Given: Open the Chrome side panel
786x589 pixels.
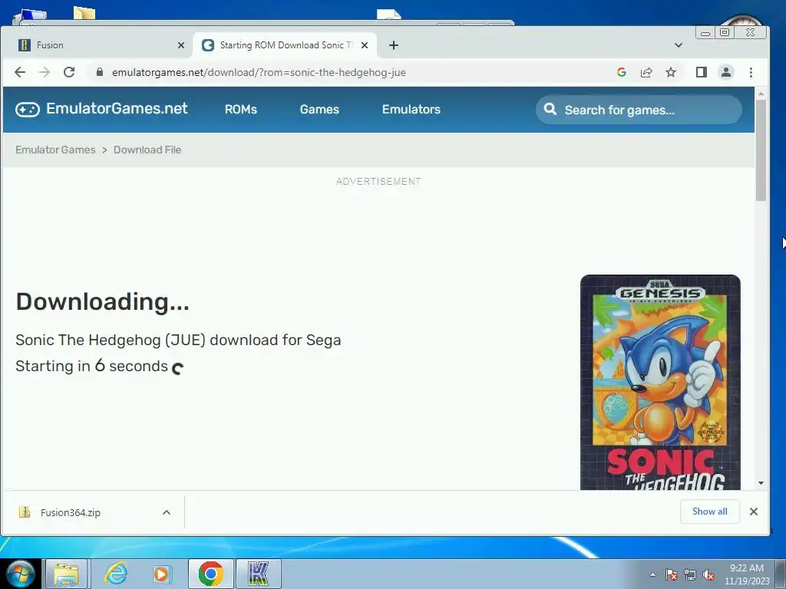Looking at the screenshot, I should (702, 72).
